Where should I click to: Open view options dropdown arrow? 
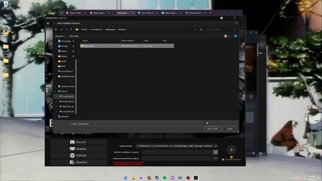[229, 36]
